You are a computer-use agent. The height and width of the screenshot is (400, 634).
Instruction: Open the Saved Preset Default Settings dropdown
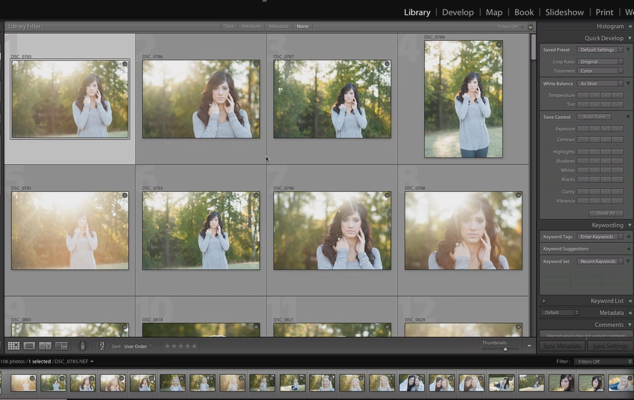point(600,50)
